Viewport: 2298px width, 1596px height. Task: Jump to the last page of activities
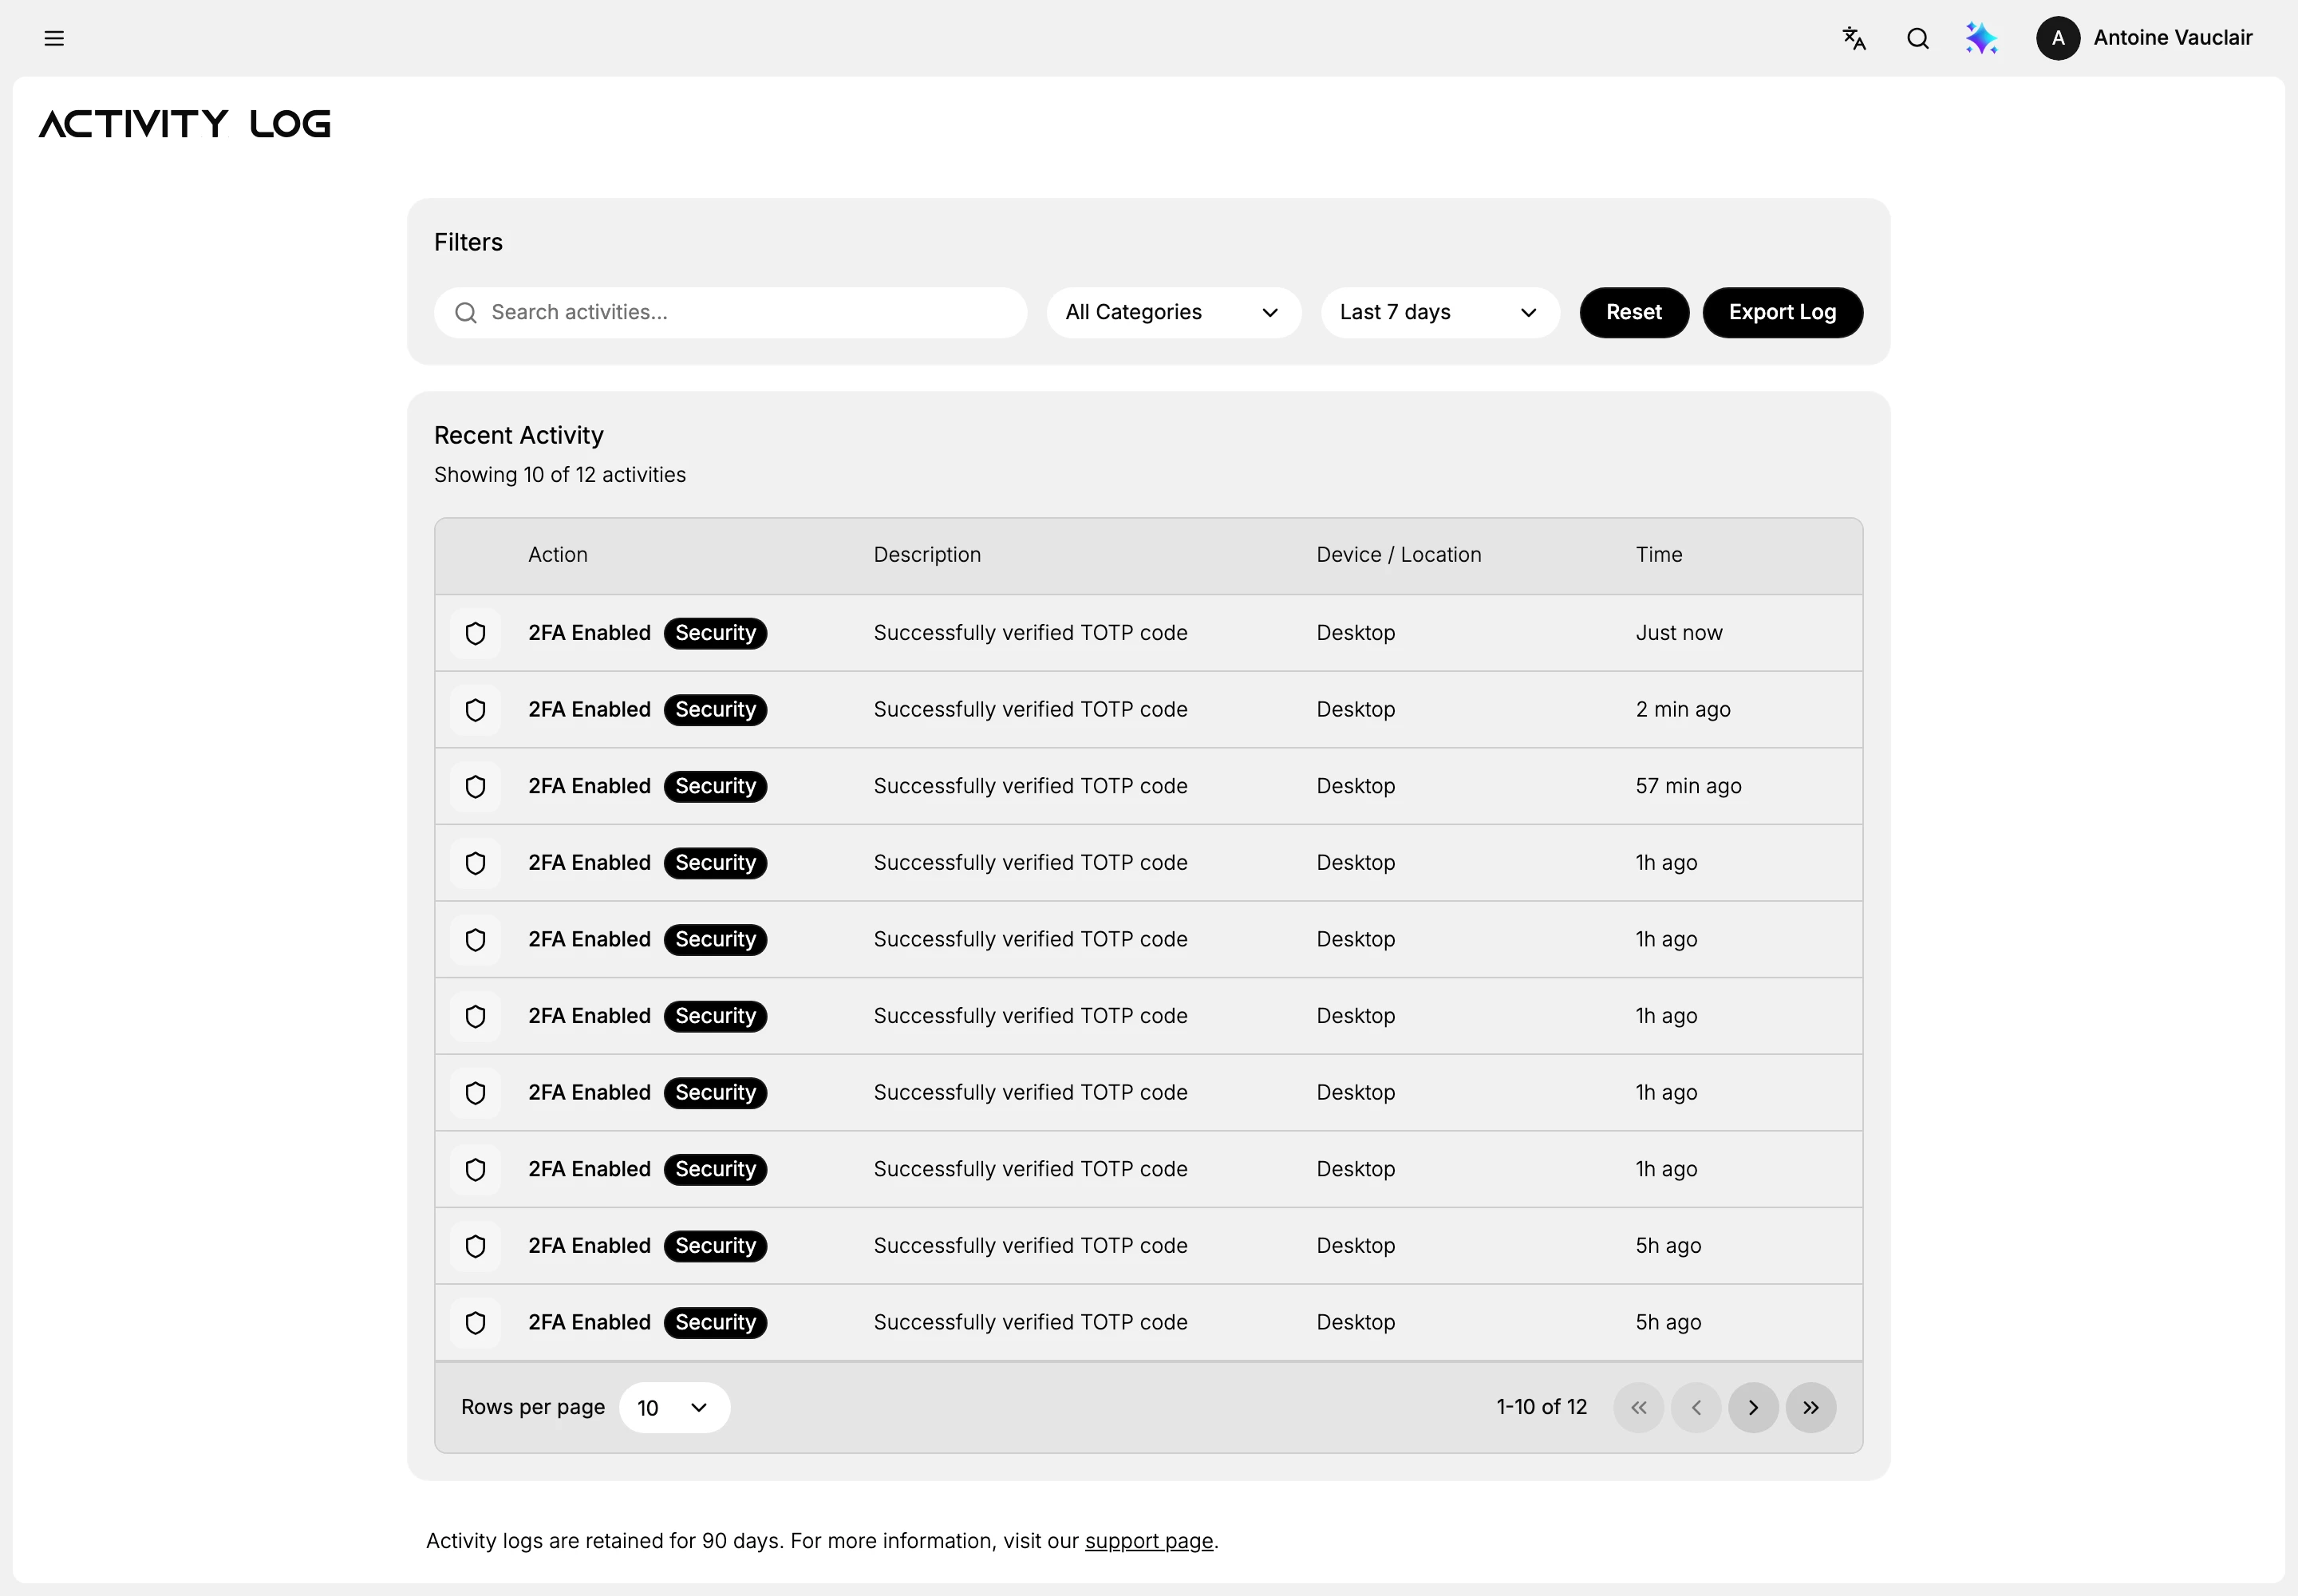[x=1810, y=1407]
